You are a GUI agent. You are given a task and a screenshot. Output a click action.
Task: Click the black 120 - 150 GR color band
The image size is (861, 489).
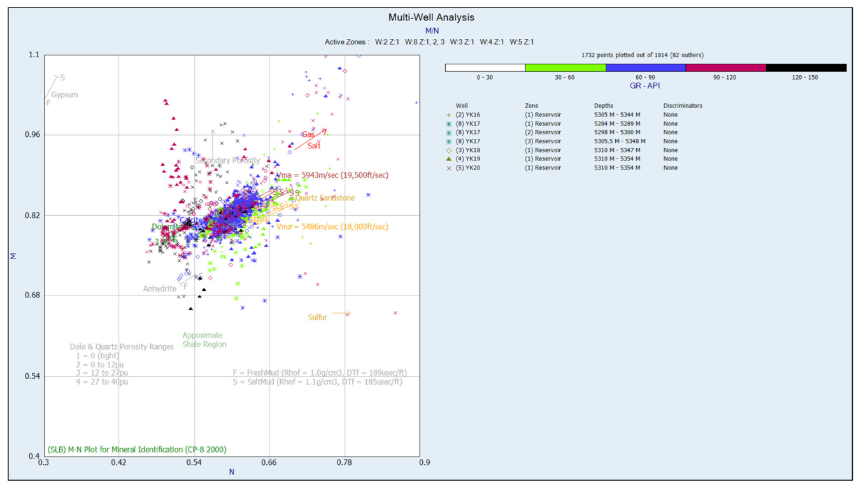(806, 67)
